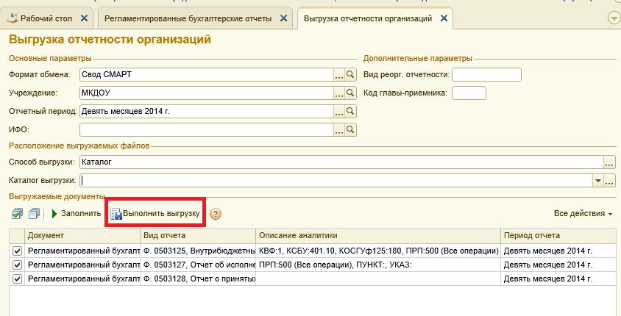Open Отчетный период selection ellipsis button
The height and width of the screenshot is (316, 621).
coord(338,112)
